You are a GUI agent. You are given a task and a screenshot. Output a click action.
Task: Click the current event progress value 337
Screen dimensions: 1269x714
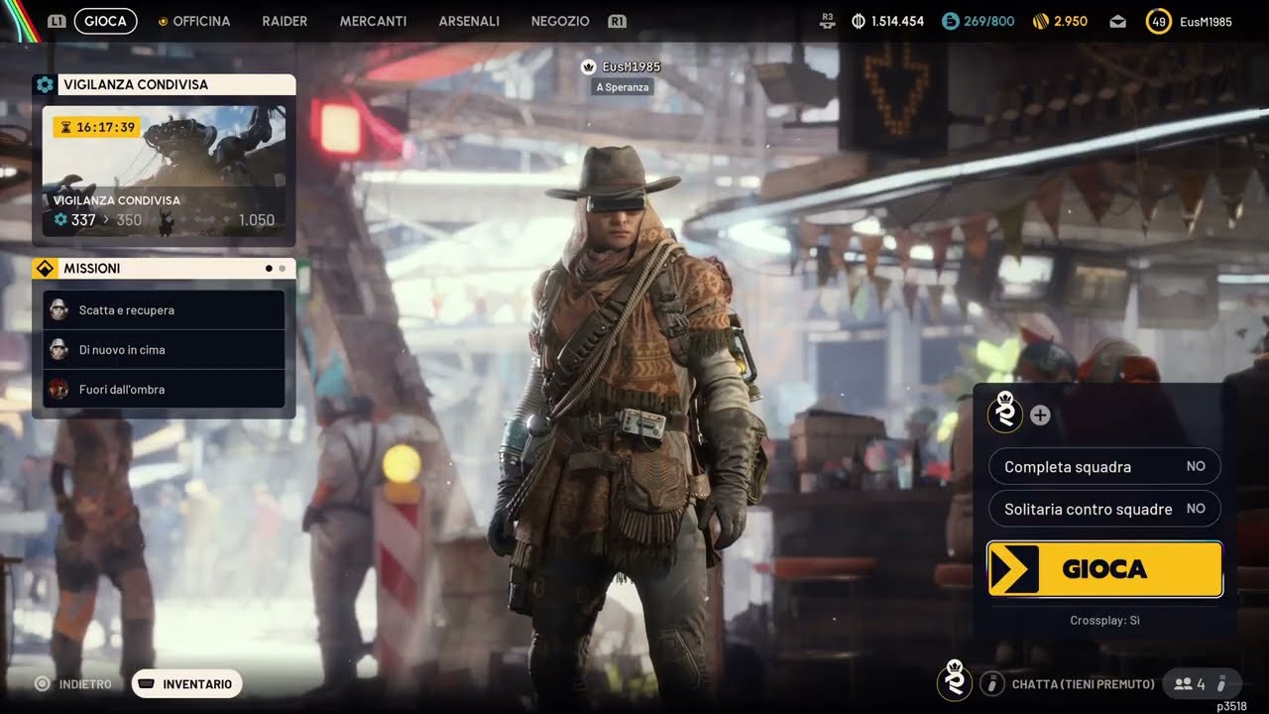click(83, 220)
